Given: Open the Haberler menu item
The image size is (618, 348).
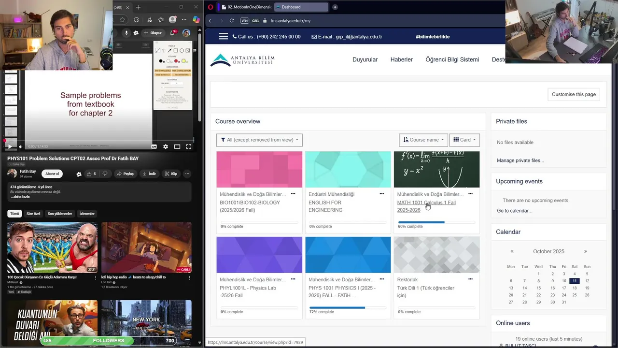Looking at the screenshot, I should [x=402, y=59].
